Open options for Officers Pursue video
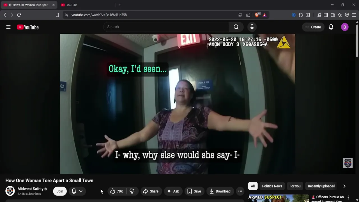The height and width of the screenshot is (202, 359). 348,198
